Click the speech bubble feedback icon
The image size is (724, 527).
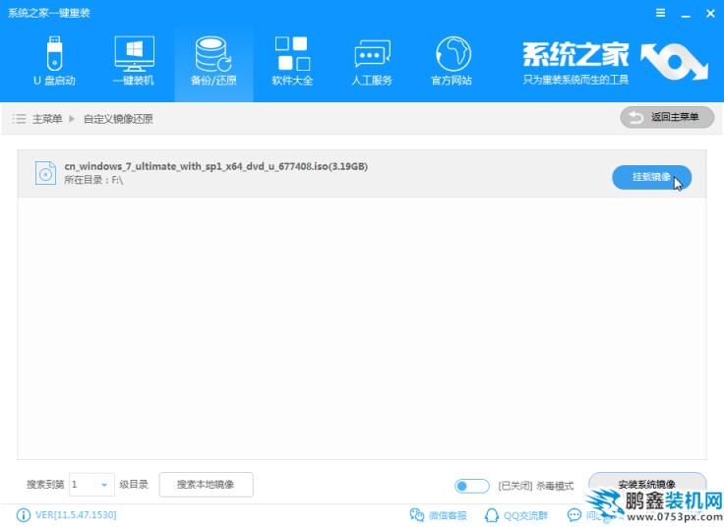[x=573, y=515]
